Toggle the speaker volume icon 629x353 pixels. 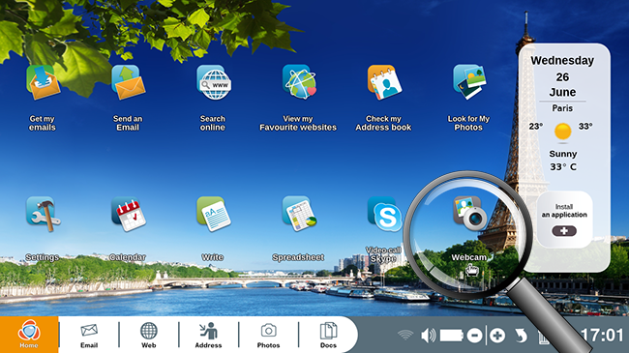coord(428,335)
